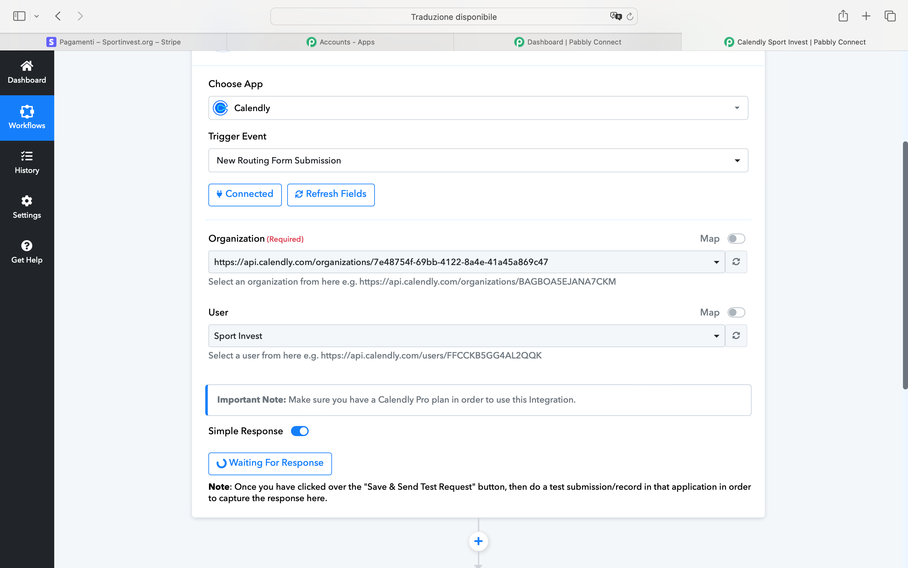The width and height of the screenshot is (908, 568).
Task: Add a new step with plus button
Action: [x=478, y=541]
